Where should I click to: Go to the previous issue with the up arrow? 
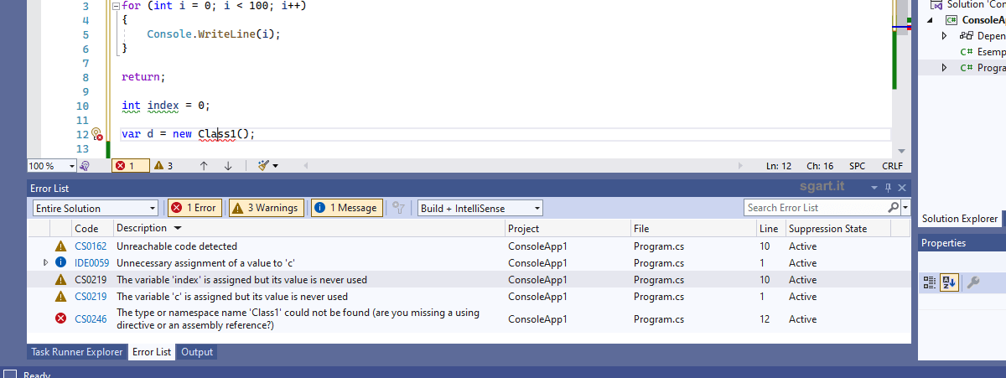[x=204, y=166]
